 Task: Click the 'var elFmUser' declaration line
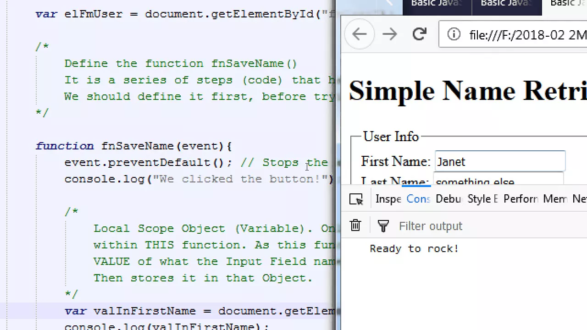[185, 14]
